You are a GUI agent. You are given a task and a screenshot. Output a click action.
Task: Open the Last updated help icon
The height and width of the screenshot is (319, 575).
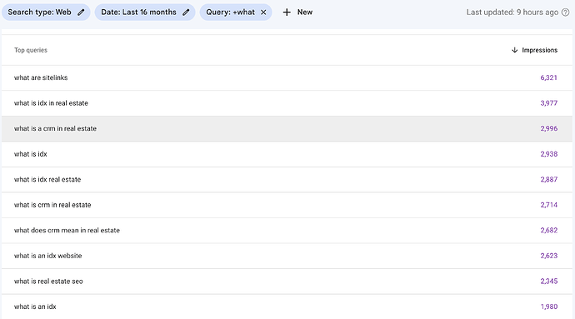point(566,12)
